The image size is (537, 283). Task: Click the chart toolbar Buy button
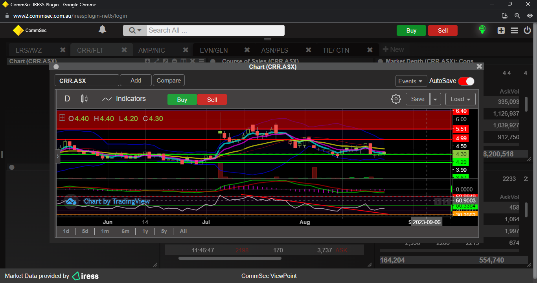(x=182, y=99)
